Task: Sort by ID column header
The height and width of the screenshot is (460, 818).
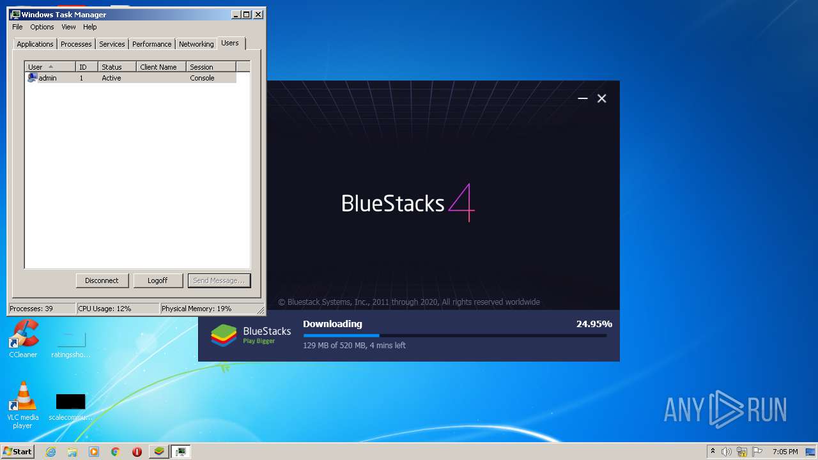Action: coord(87,66)
